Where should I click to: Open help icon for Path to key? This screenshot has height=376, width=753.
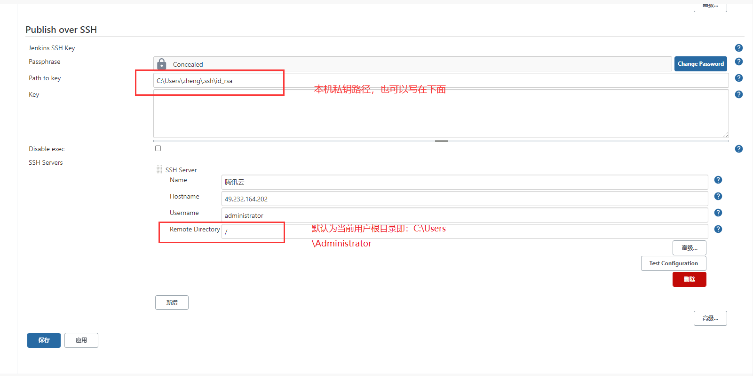[739, 78]
